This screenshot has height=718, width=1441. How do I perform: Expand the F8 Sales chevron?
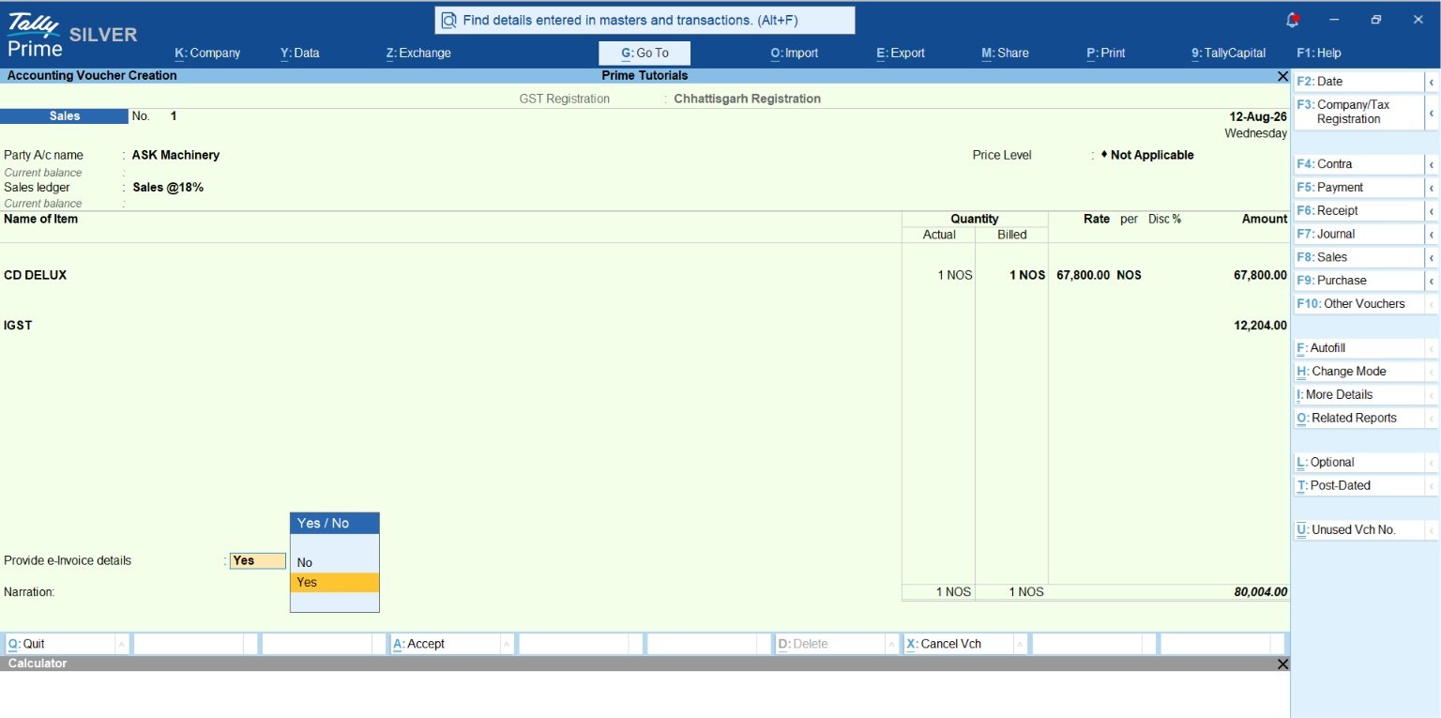(x=1432, y=257)
